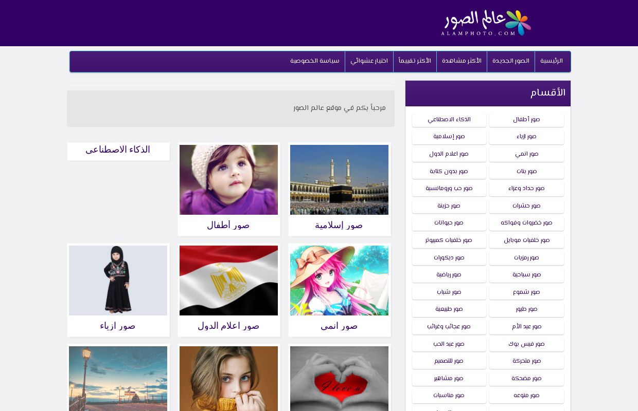Open the صور حشرات category
This screenshot has height=411, width=638.
pyautogui.click(x=526, y=206)
